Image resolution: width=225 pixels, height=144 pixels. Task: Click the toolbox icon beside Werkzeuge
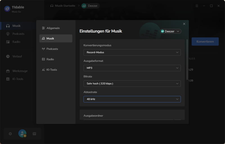(x=8, y=71)
